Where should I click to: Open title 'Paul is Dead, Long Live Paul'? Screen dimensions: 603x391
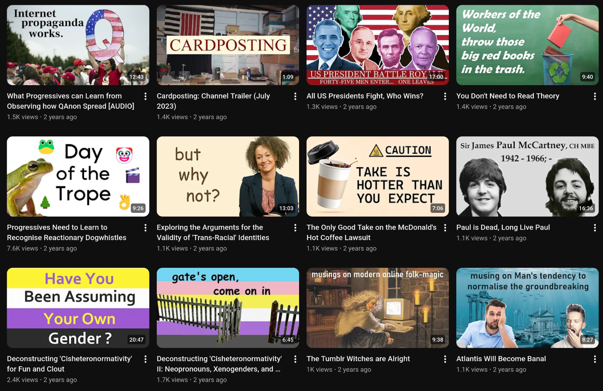(503, 227)
